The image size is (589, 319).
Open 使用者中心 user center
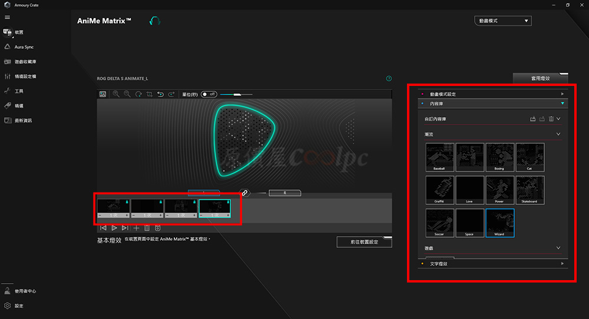(x=20, y=291)
